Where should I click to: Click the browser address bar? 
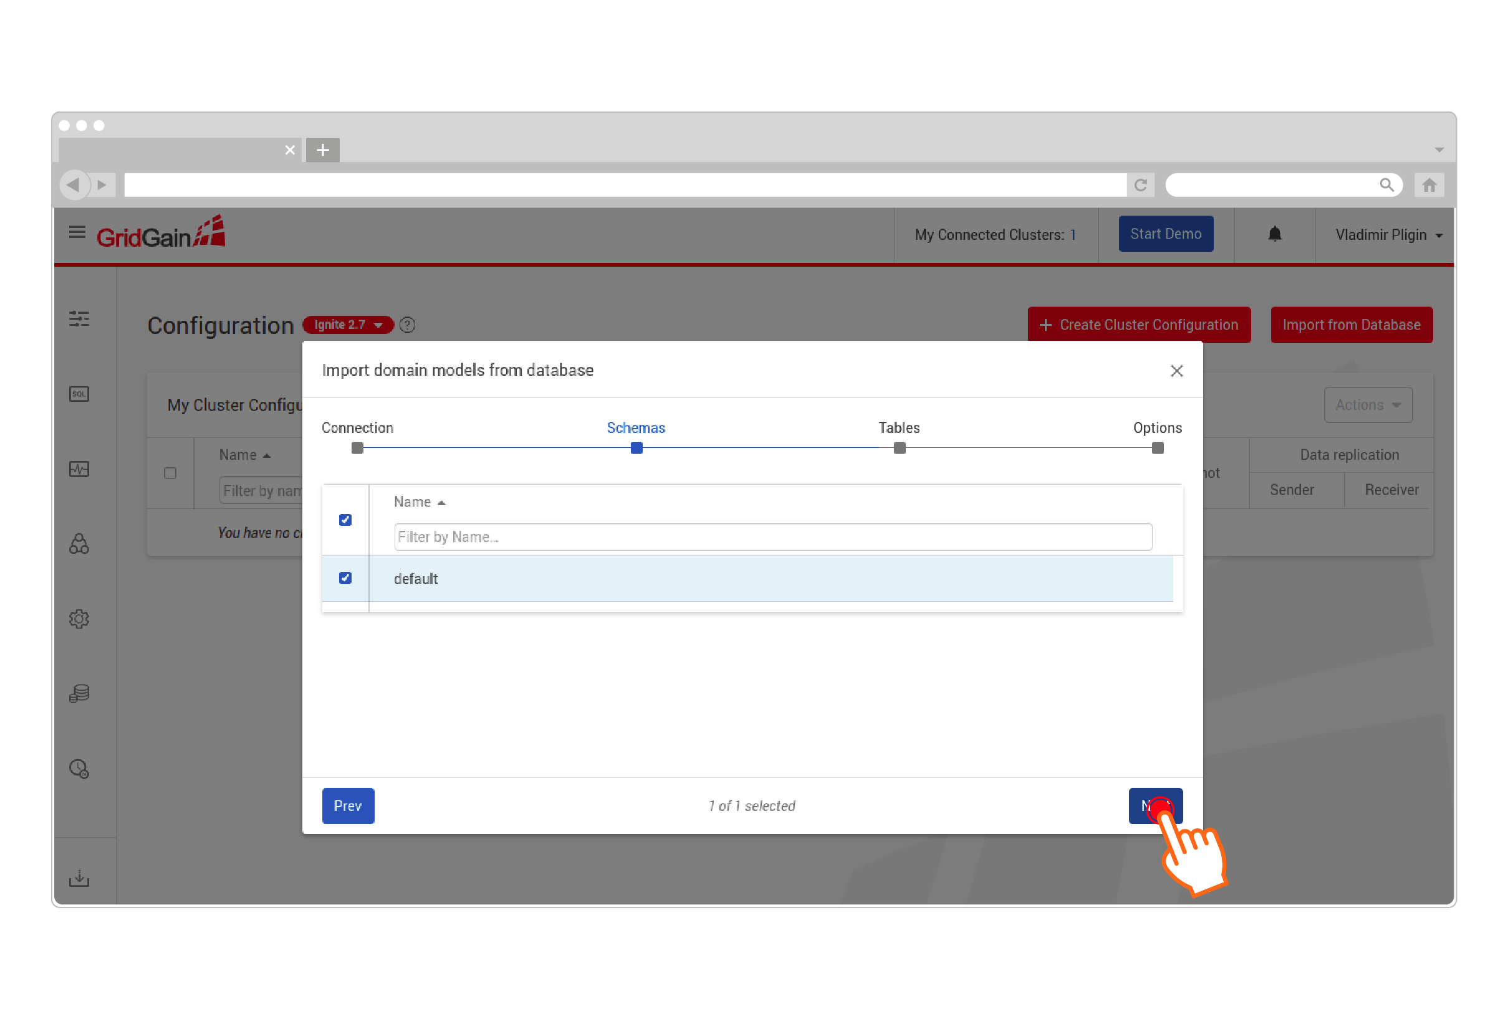tap(625, 185)
